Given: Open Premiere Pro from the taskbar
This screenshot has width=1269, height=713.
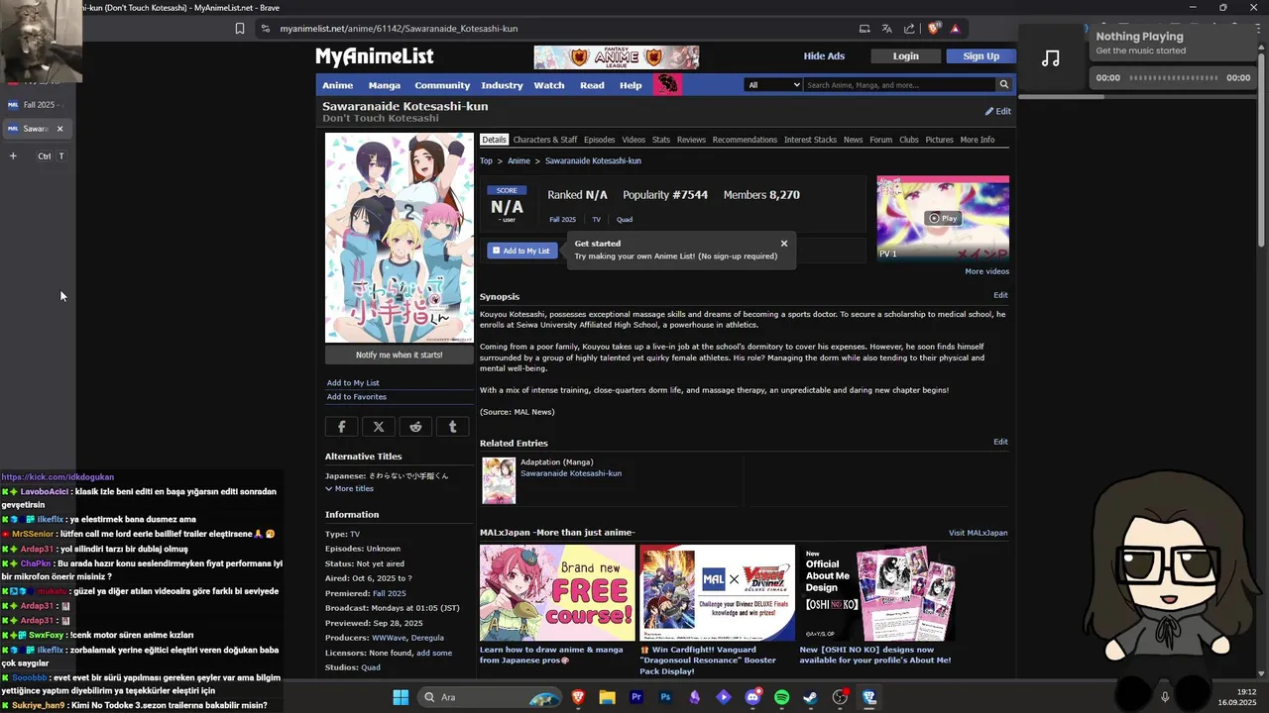Looking at the screenshot, I should 636,697.
